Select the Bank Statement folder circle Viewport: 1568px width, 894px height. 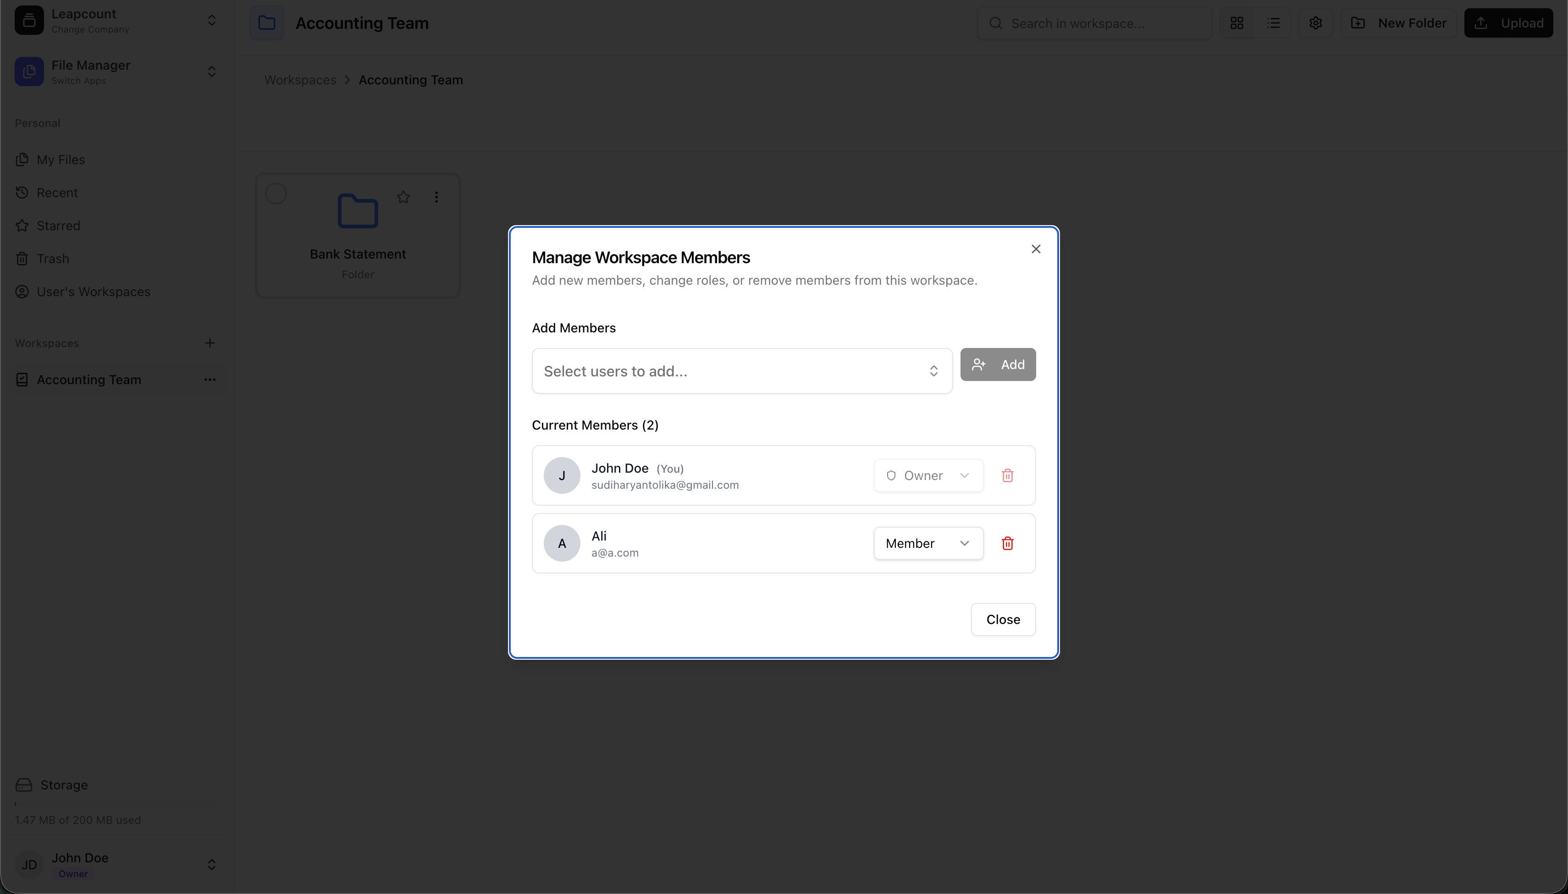pyautogui.click(x=276, y=193)
